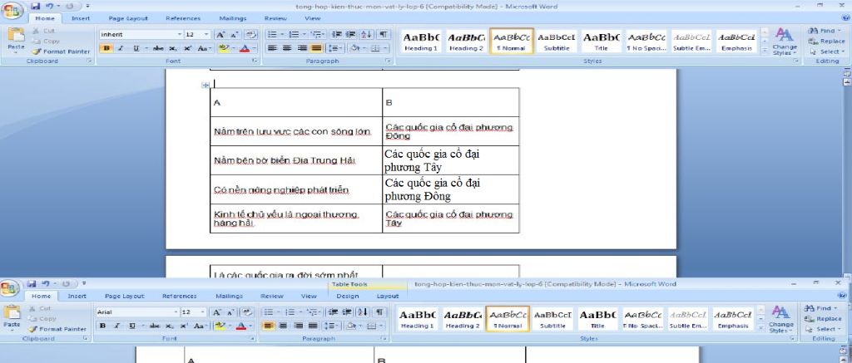Toggle Bold in Arial-font window

[x=102, y=326]
